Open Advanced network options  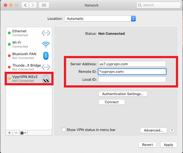pyautogui.click(x=154, y=130)
